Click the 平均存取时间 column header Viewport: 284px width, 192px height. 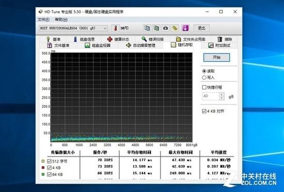pyautogui.click(x=139, y=152)
